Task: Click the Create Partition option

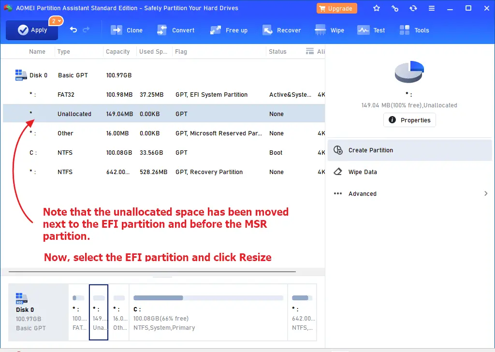Action: tap(409, 150)
